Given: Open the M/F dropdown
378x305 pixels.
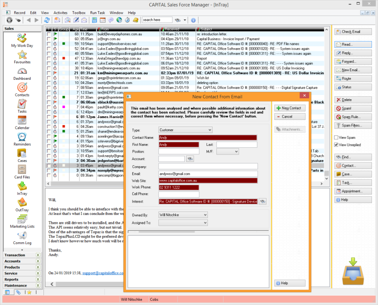Looking at the screenshot, I should point(228,152).
